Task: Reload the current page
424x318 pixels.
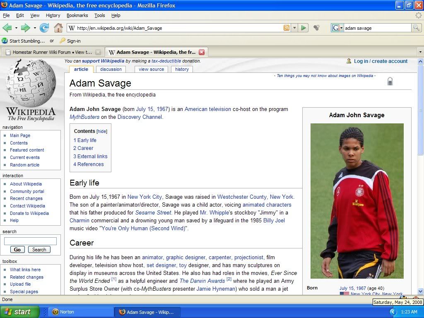Action: (x=44, y=28)
